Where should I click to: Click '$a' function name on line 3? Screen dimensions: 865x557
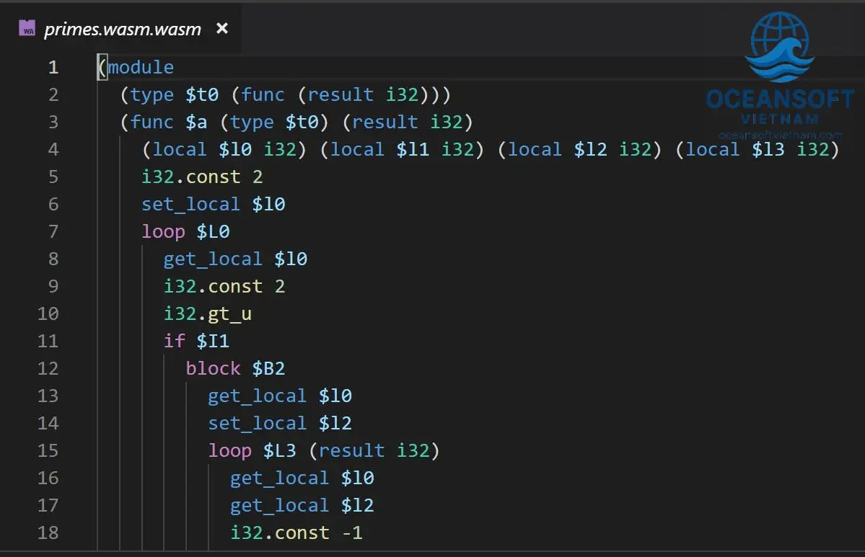coord(196,122)
